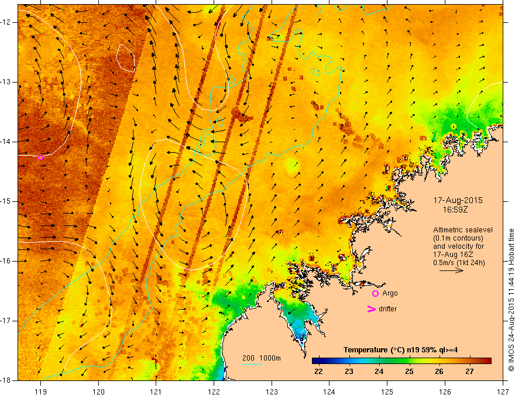This screenshot has width=515, height=398.
Task: Click the cyan 200 1000m depth legend line
Action: pyautogui.click(x=252, y=365)
